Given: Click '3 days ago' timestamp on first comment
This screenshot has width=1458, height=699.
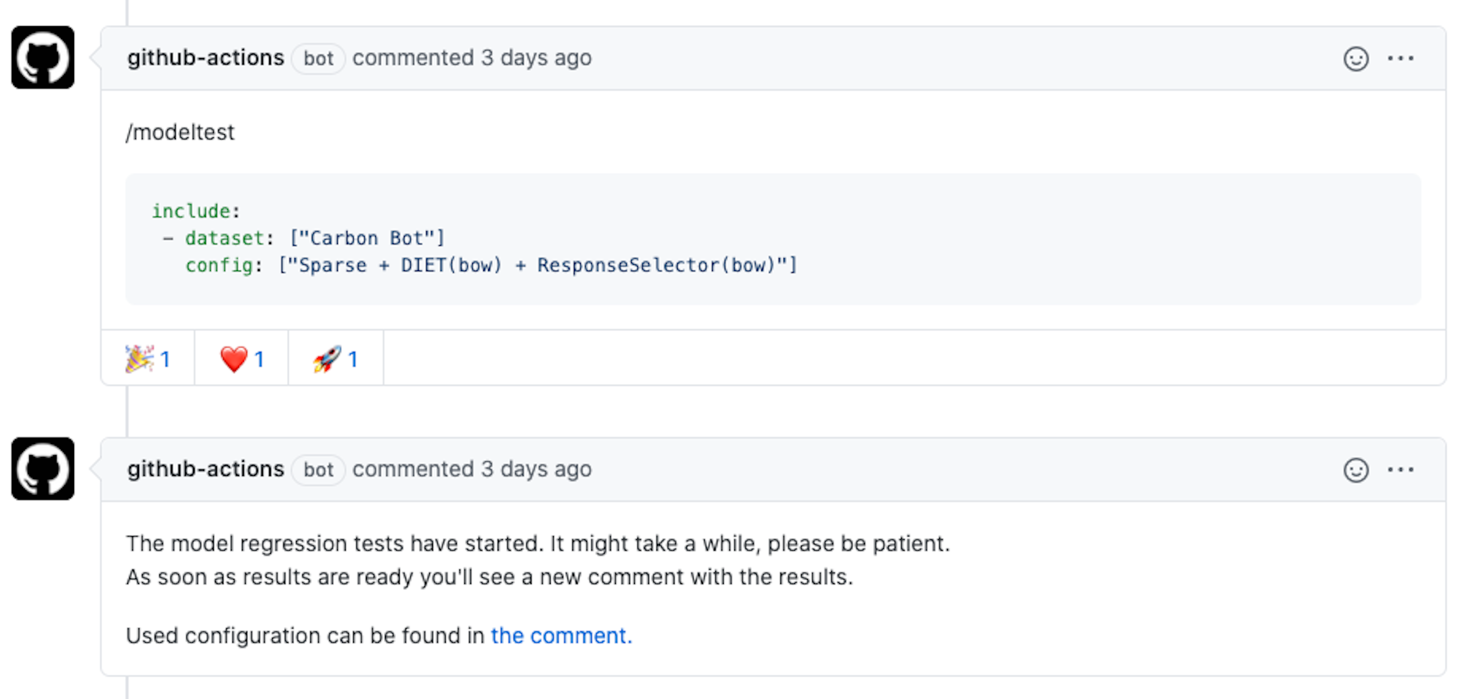Looking at the screenshot, I should [x=536, y=58].
